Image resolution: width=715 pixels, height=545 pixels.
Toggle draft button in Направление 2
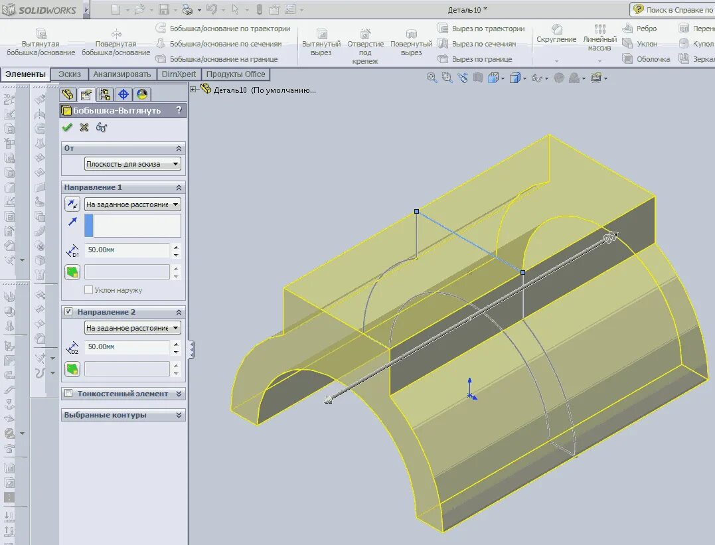tap(72, 368)
